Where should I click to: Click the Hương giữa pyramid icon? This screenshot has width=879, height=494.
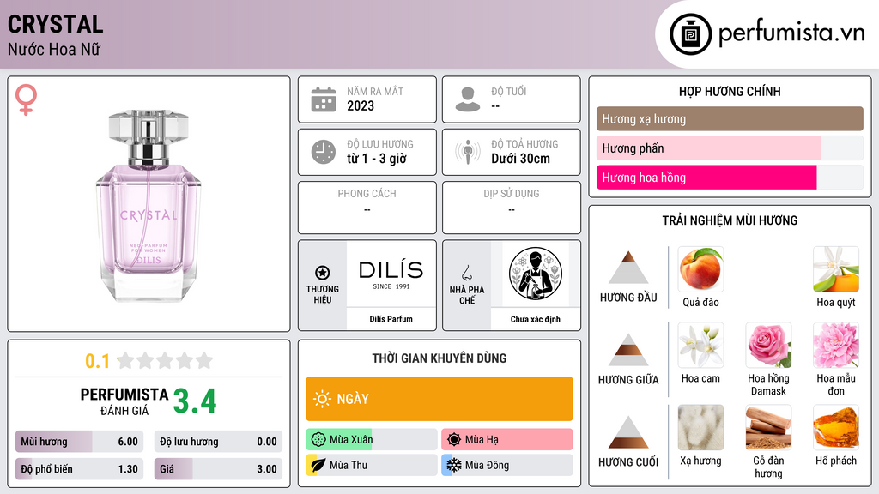(x=628, y=350)
